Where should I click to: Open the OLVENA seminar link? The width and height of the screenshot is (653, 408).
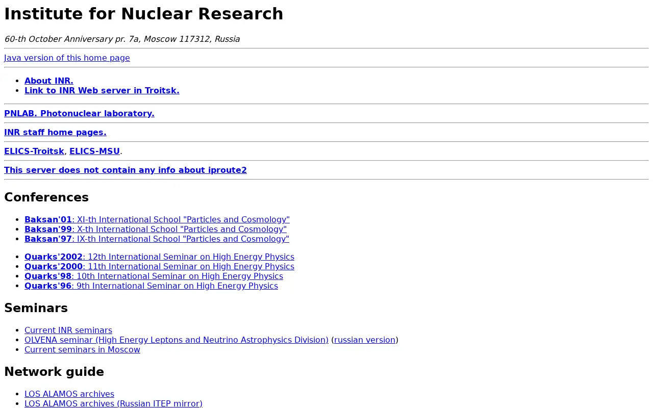177,340
